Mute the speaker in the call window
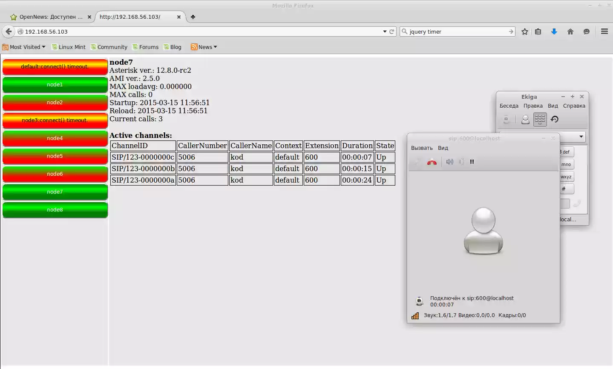613x369 pixels. coord(449,162)
